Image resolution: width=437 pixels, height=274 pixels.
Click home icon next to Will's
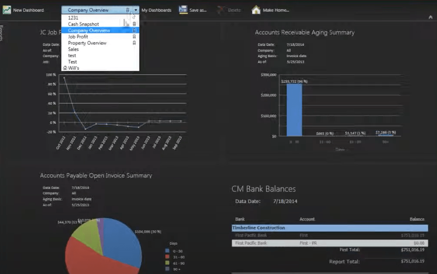(x=65, y=68)
